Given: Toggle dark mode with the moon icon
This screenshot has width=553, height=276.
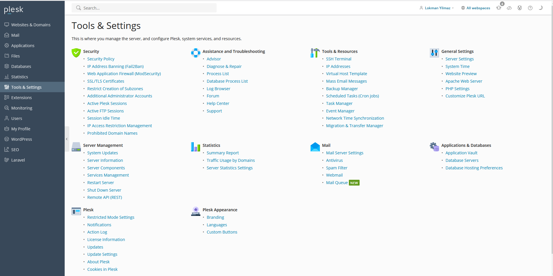Looking at the screenshot, I should pyautogui.click(x=541, y=8).
